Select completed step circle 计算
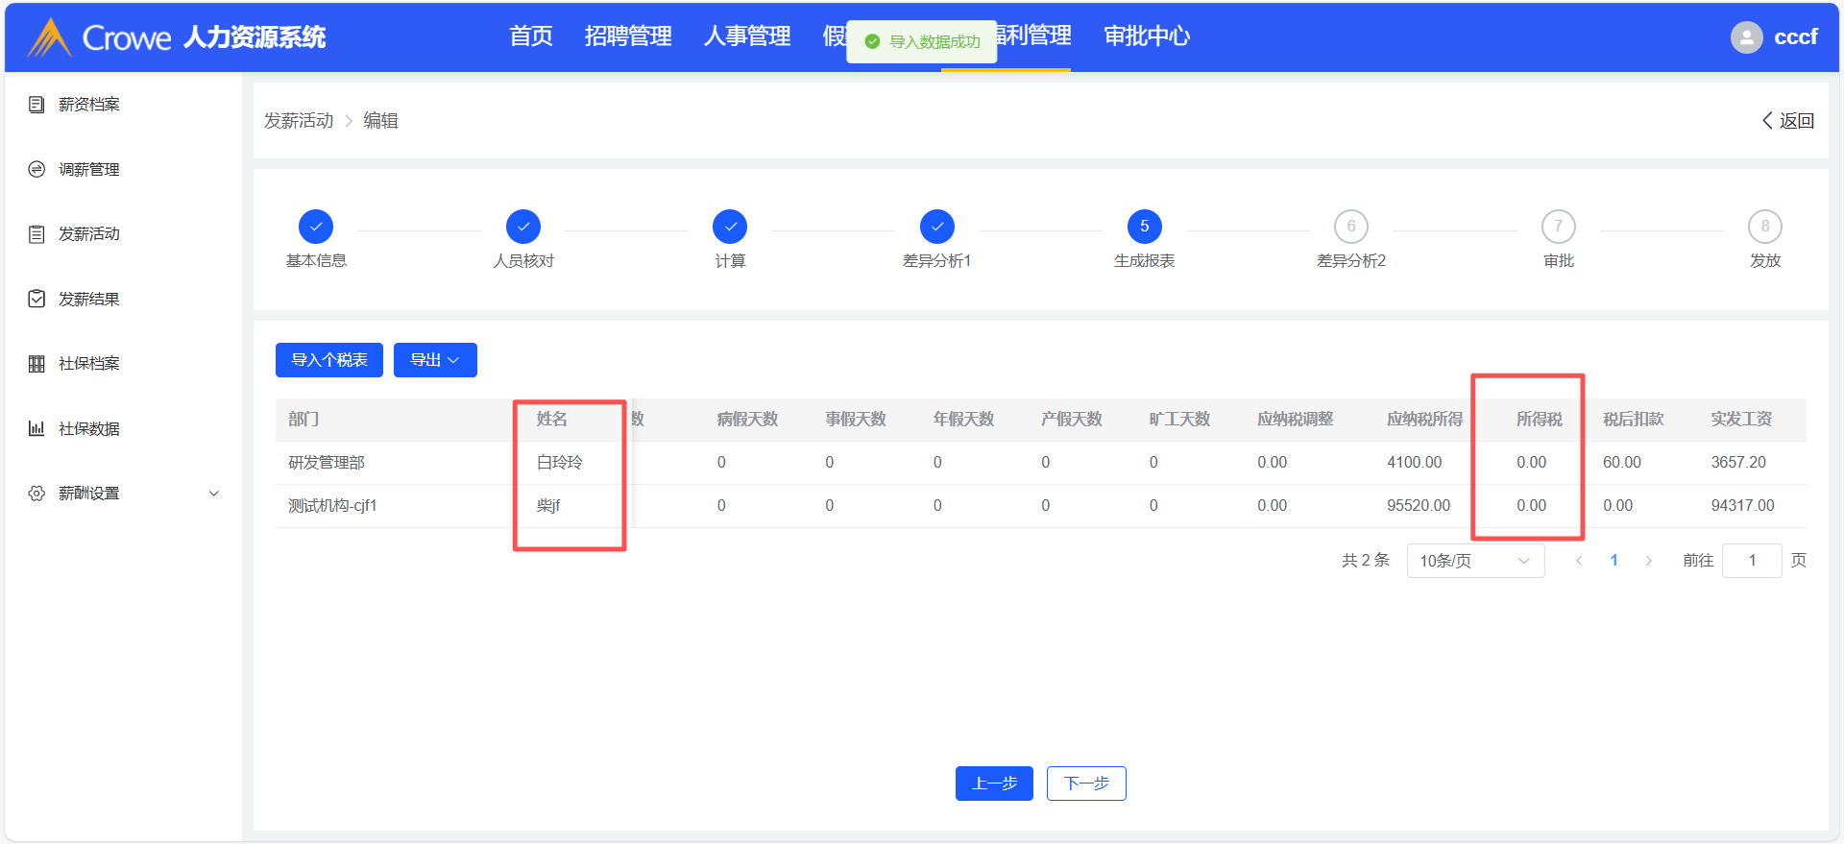1844x844 pixels. (x=730, y=227)
